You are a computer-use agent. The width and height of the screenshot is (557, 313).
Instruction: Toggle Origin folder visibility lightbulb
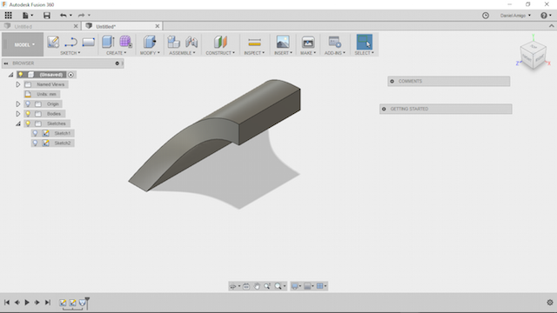tap(28, 104)
